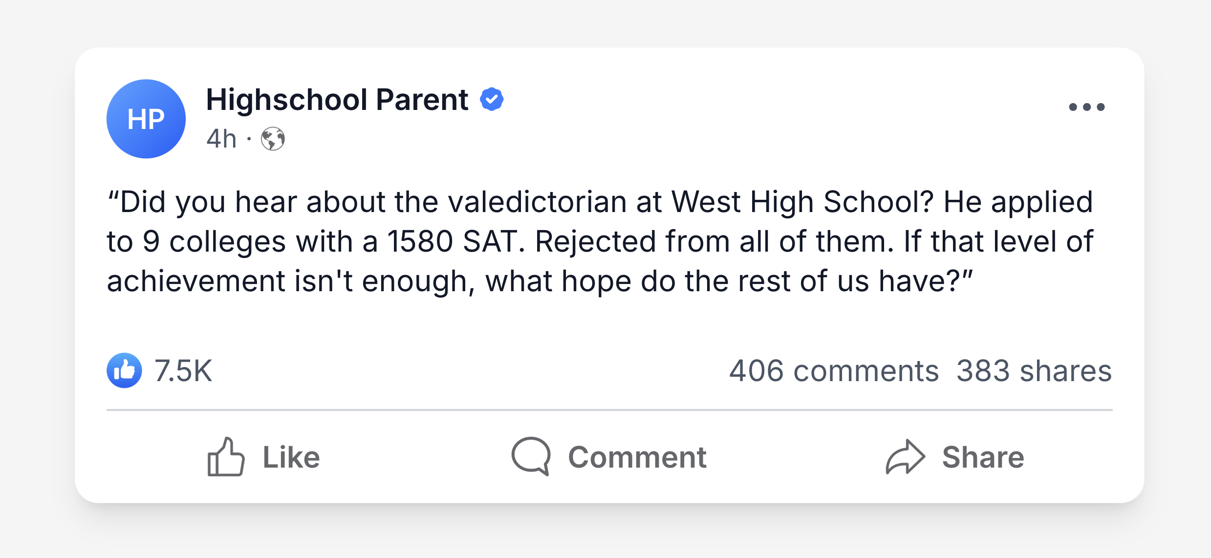Click "West High School" in the post
This screenshot has width=1211, height=558.
tap(802, 202)
